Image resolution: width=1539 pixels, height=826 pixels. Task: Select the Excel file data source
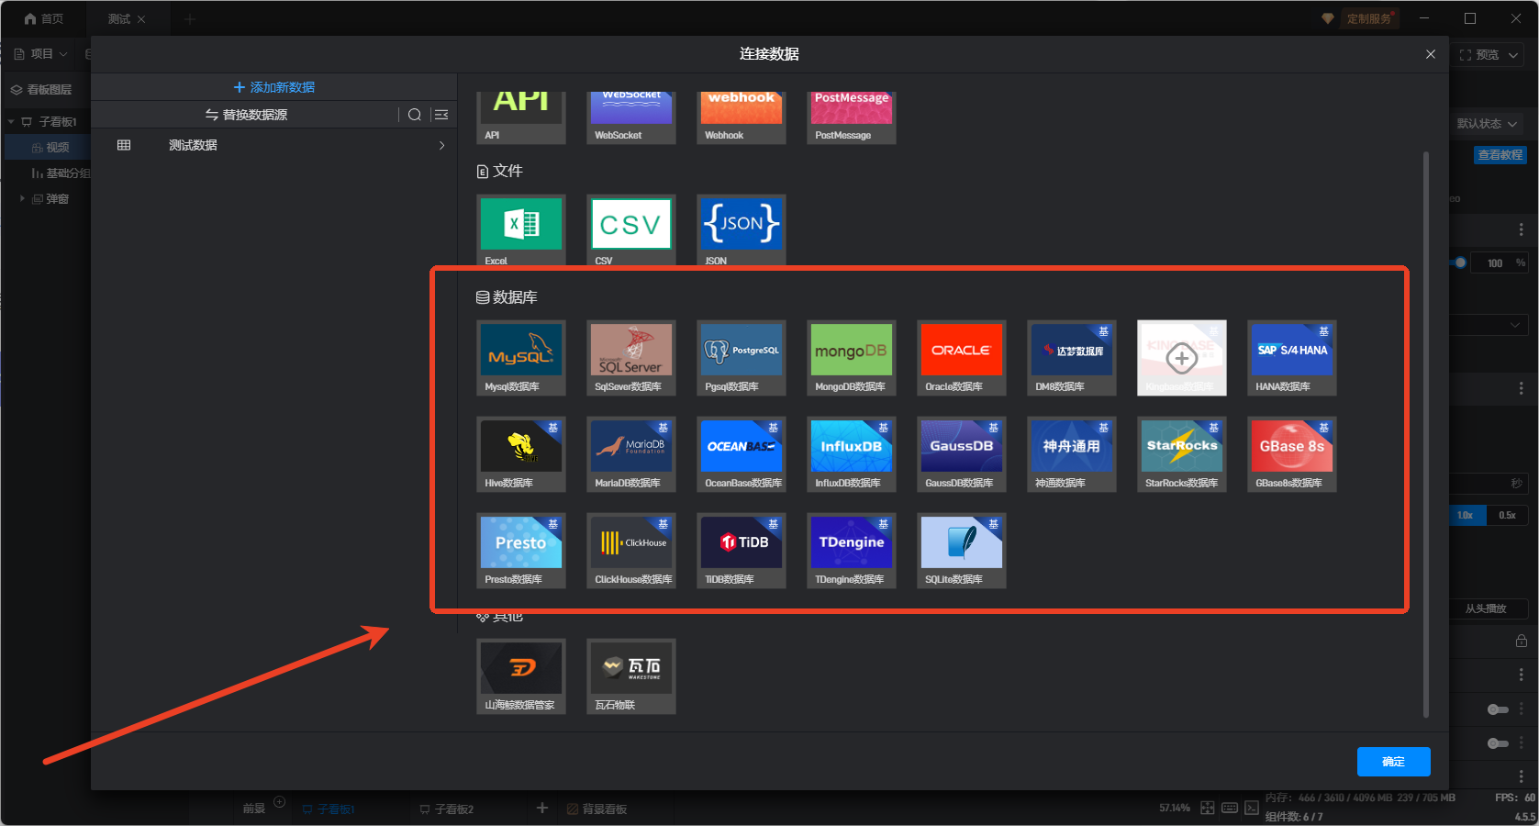pos(521,231)
